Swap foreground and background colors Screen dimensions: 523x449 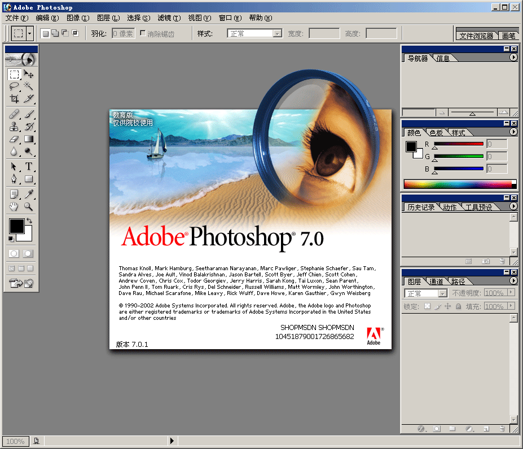29,221
